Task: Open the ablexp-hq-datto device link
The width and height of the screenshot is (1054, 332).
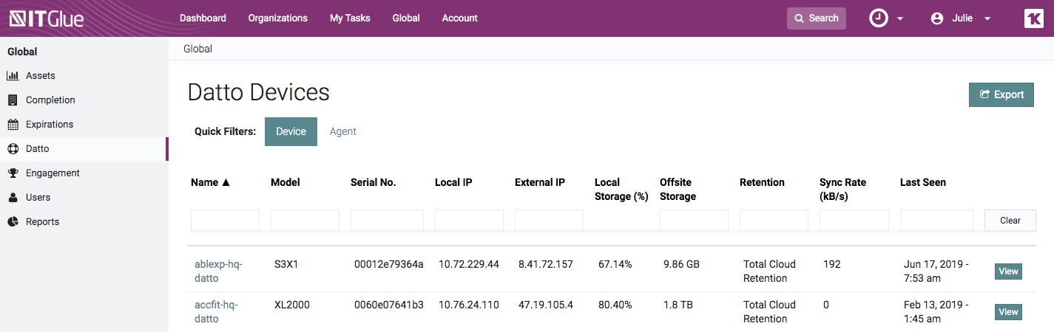Action: 218,271
